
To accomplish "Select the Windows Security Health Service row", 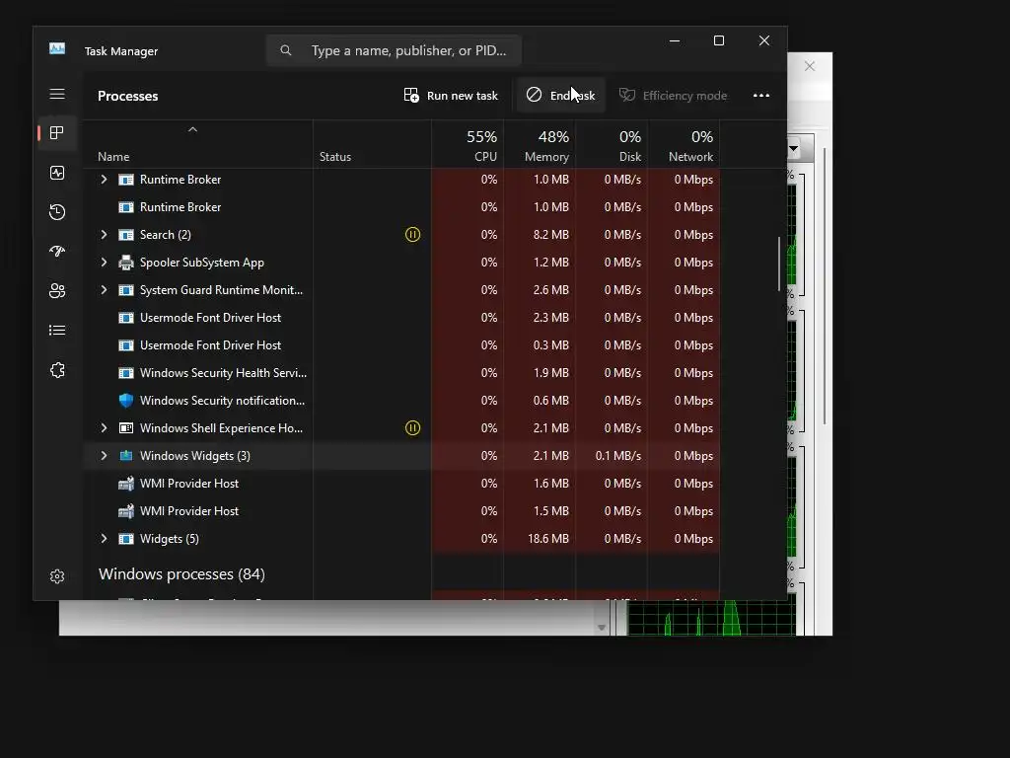I will [x=402, y=373].
